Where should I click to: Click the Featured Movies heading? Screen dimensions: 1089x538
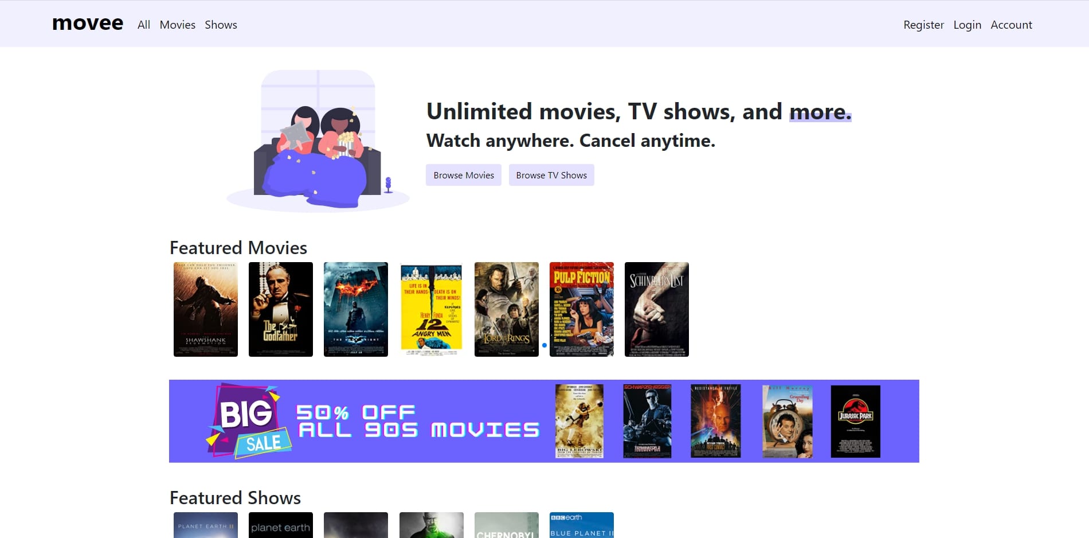click(x=238, y=248)
